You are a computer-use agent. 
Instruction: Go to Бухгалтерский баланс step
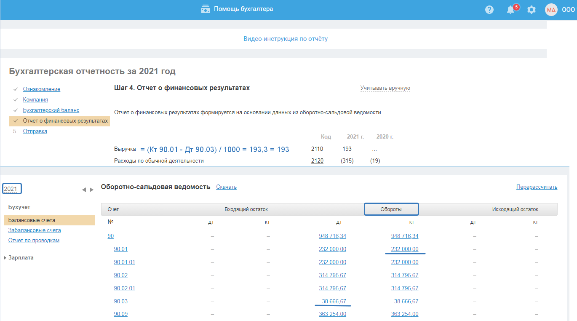(51, 110)
